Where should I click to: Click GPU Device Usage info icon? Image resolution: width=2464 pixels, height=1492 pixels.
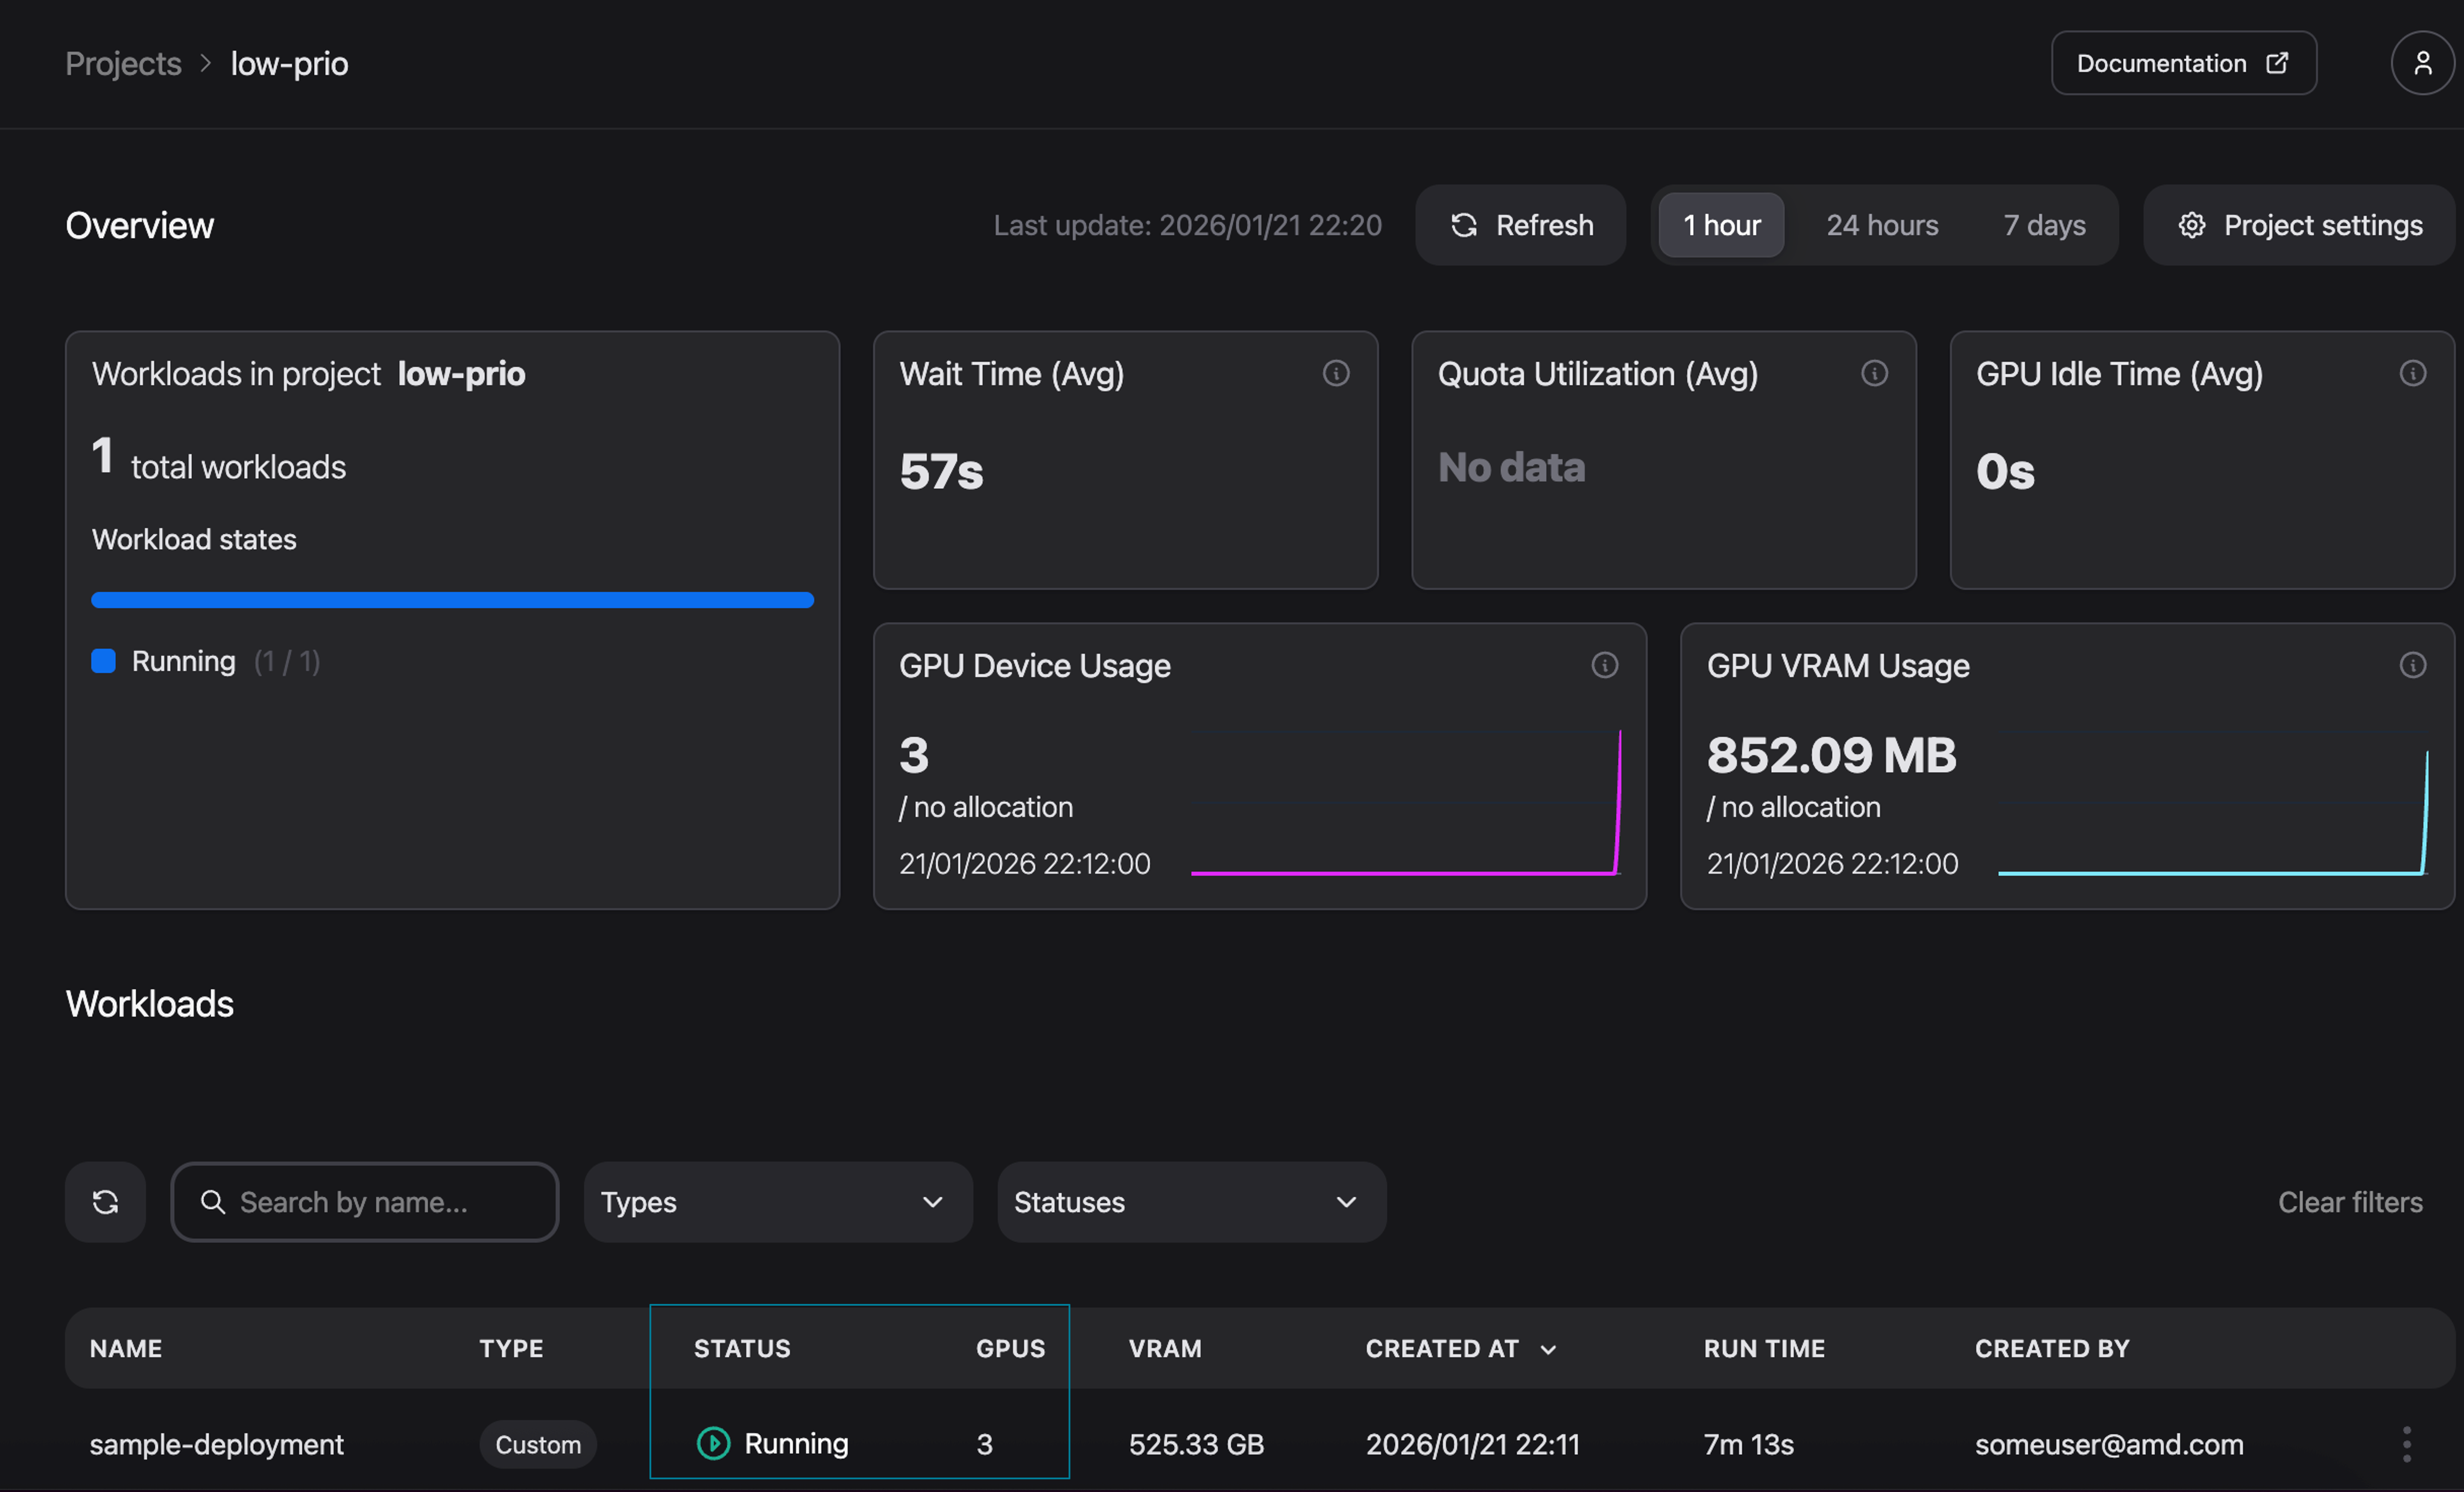1604,664
